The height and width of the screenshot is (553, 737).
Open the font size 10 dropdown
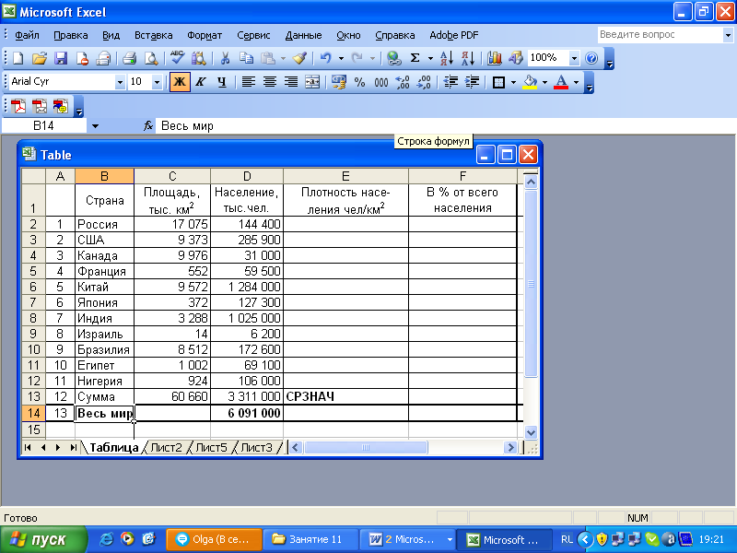click(157, 82)
